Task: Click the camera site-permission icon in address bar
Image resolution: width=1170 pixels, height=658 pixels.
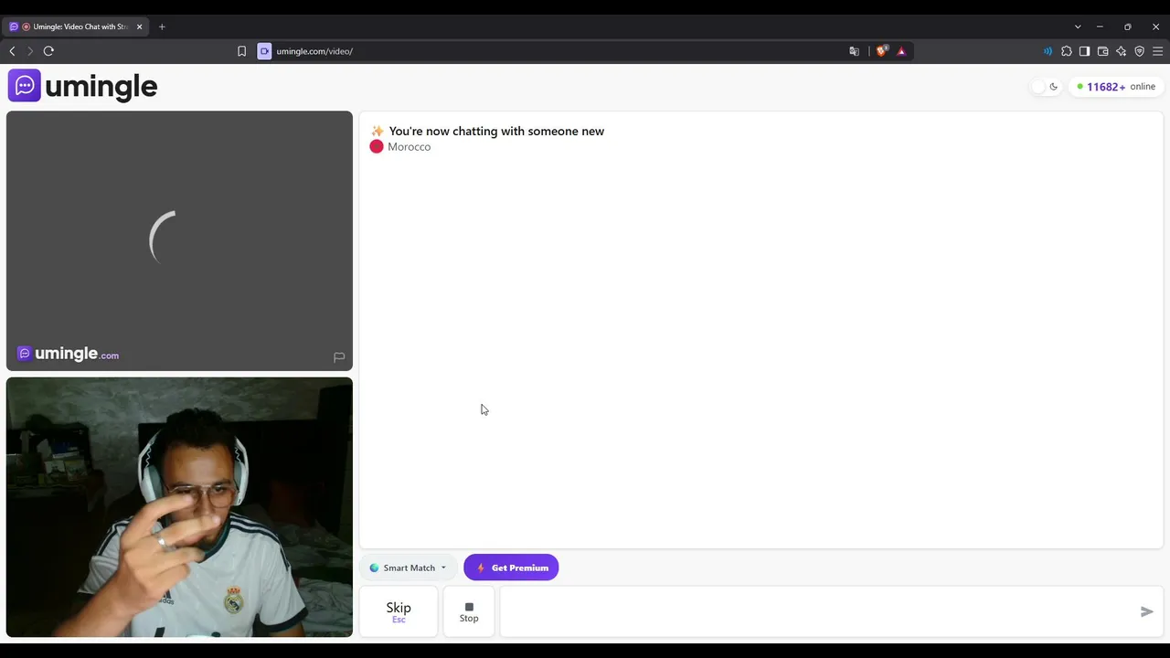Action: click(x=264, y=51)
